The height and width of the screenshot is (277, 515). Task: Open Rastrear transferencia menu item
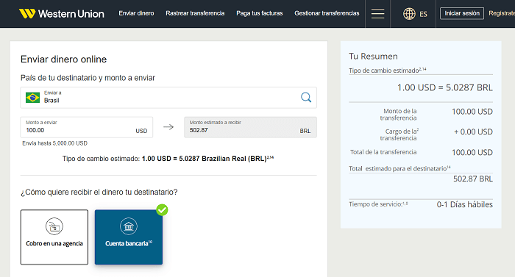point(195,13)
